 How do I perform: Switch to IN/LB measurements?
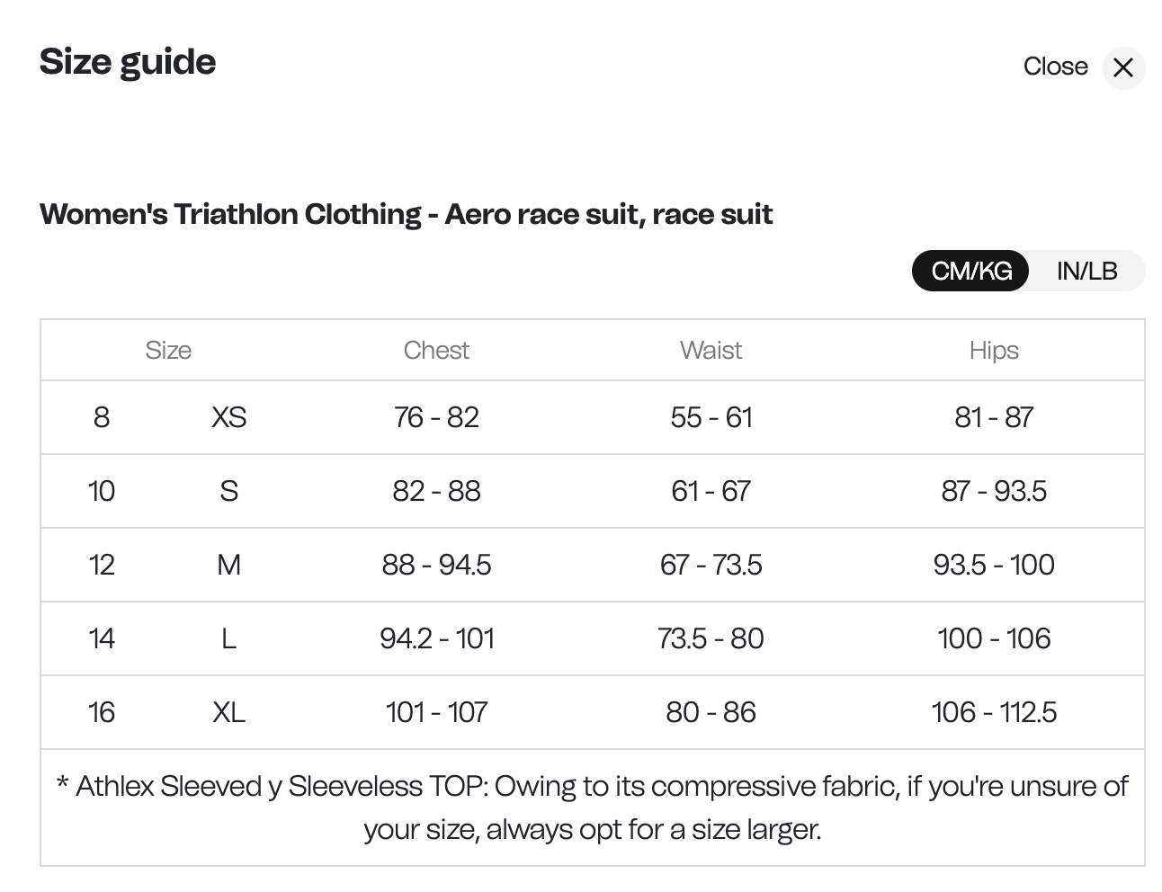coord(1085,270)
